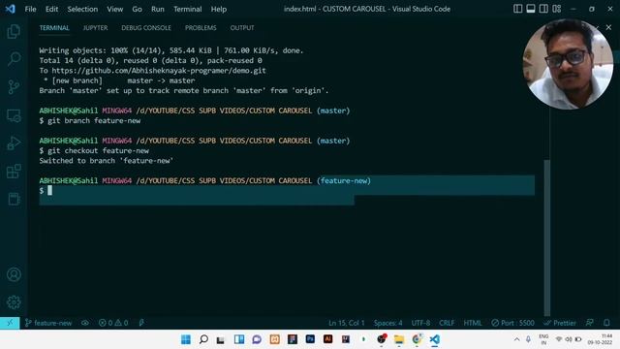Switch to the PROBLEMS tab
This screenshot has width=620, height=349.
pyautogui.click(x=201, y=28)
